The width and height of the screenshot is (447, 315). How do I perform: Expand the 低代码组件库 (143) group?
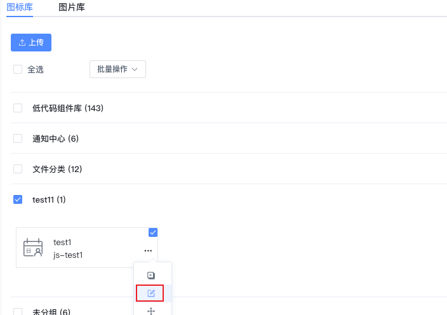coord(68,109)
